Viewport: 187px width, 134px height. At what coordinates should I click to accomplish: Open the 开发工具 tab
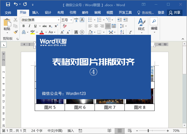point(125,13)
